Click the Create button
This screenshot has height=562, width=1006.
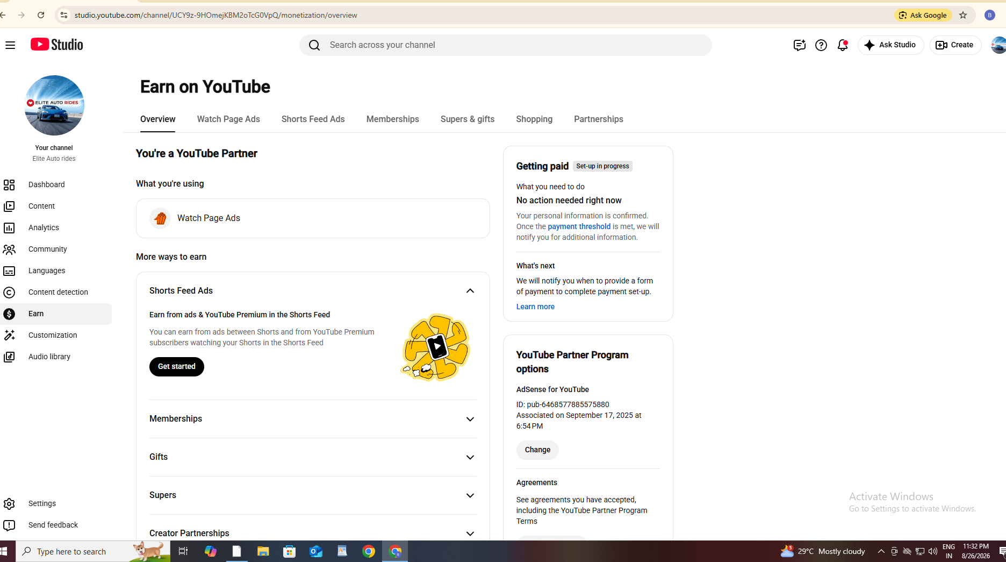[955, 45]
